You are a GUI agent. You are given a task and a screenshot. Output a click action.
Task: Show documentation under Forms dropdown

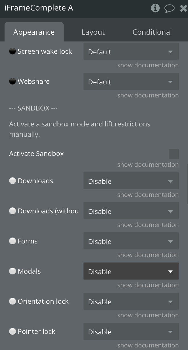[x=148, y=255]
